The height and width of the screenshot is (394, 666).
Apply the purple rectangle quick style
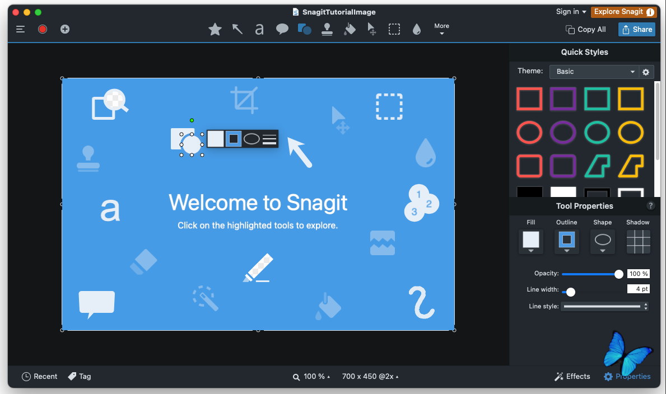[563, 99]
